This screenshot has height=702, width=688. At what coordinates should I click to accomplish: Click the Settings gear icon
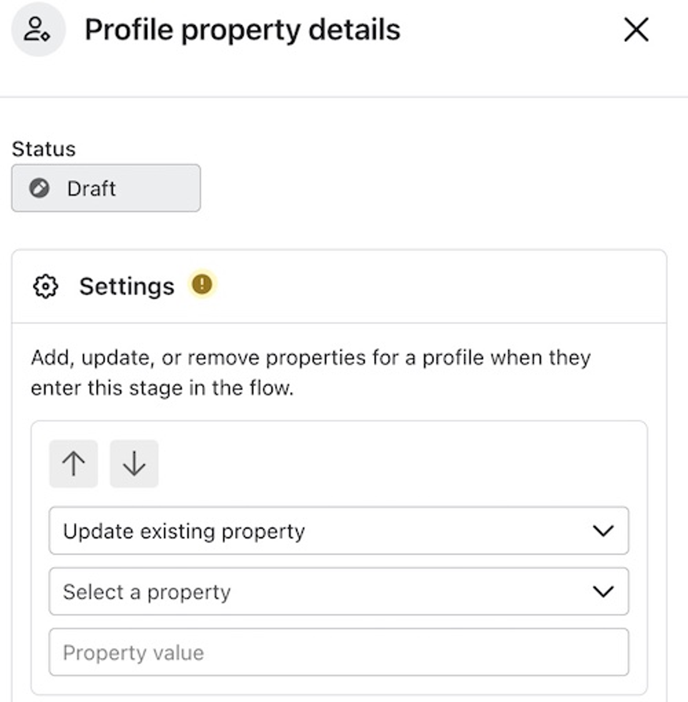click(x=46, y=286)
